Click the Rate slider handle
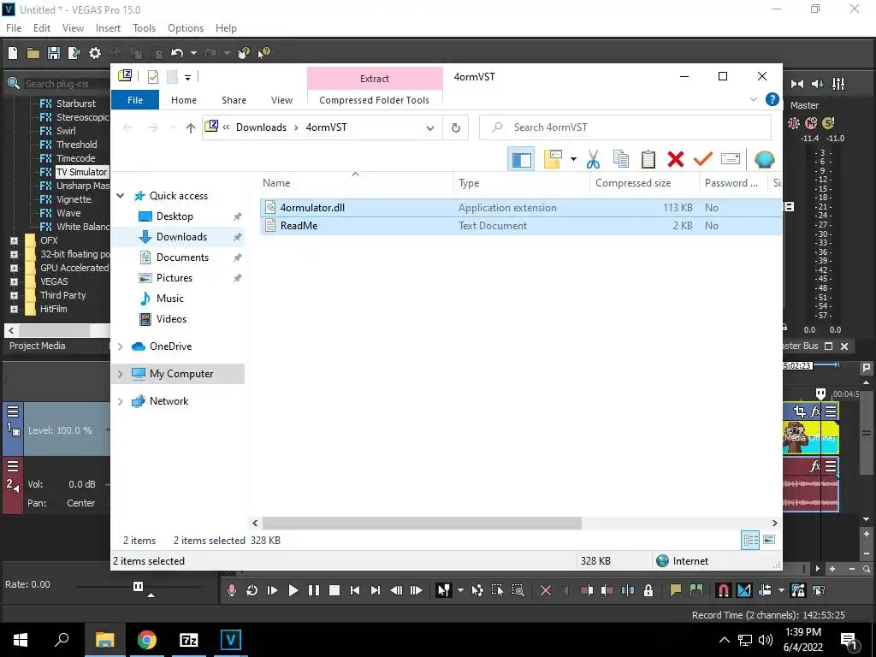The width and height of the screenshot is (876, 657). 138,587
